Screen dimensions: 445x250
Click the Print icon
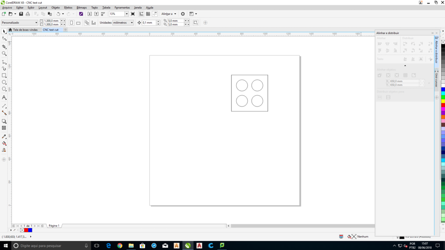click(x=28, y=14)
